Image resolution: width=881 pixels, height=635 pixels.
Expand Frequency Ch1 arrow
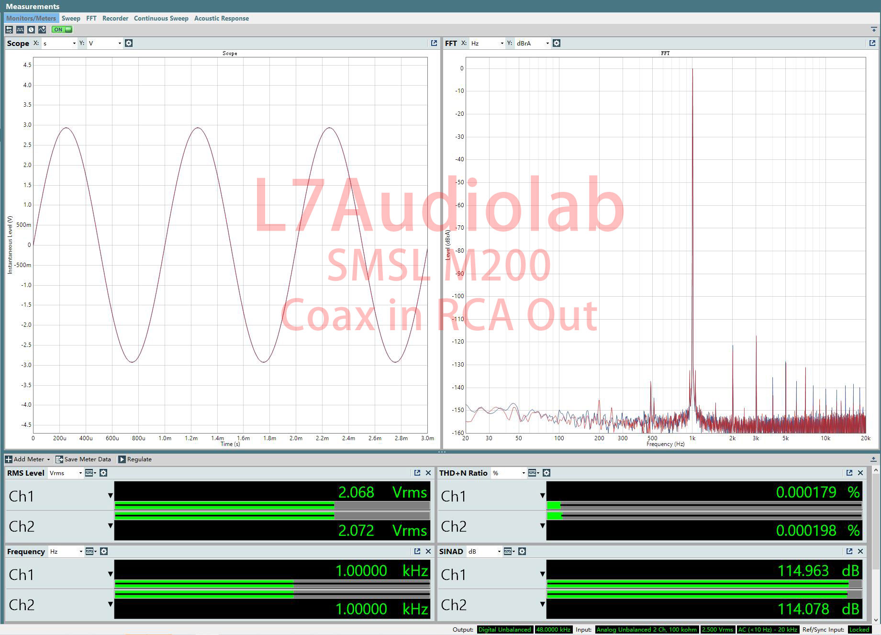pos(111,574)
